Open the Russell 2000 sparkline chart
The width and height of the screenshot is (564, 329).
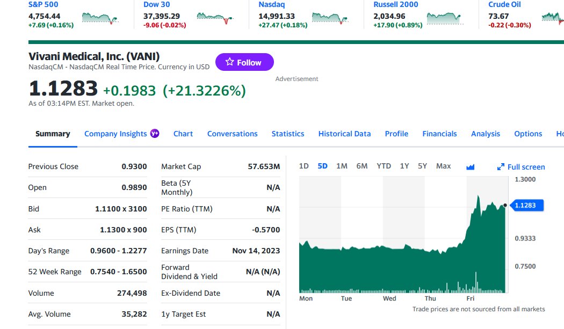point(445,18)
